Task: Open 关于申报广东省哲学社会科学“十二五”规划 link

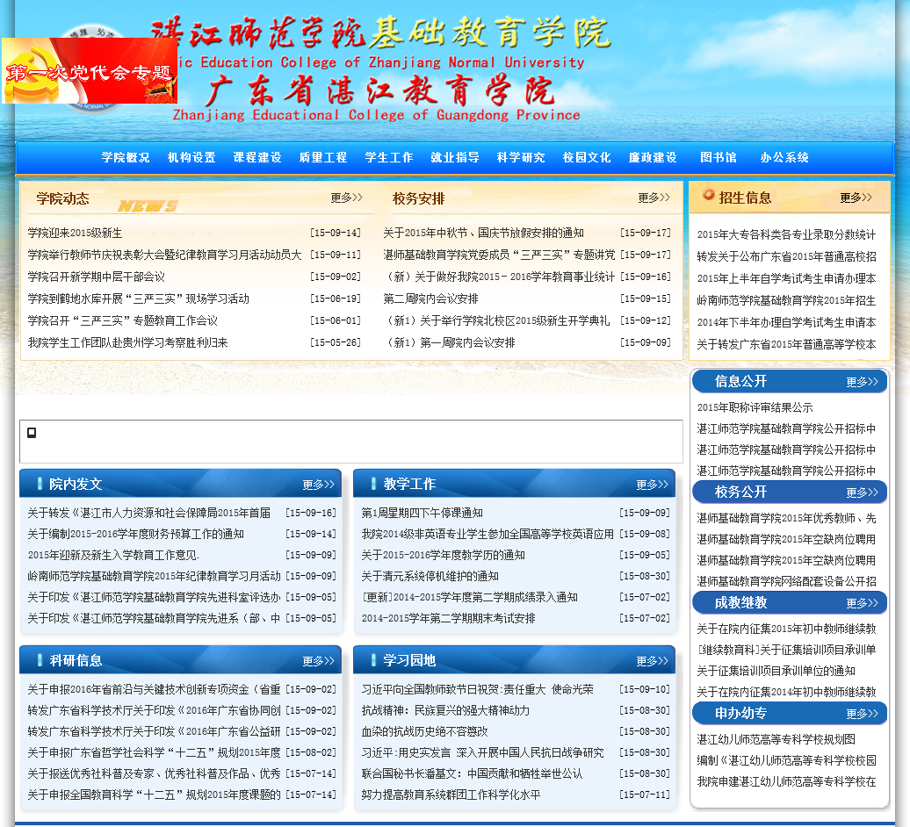Action: (x=154, y=752)
